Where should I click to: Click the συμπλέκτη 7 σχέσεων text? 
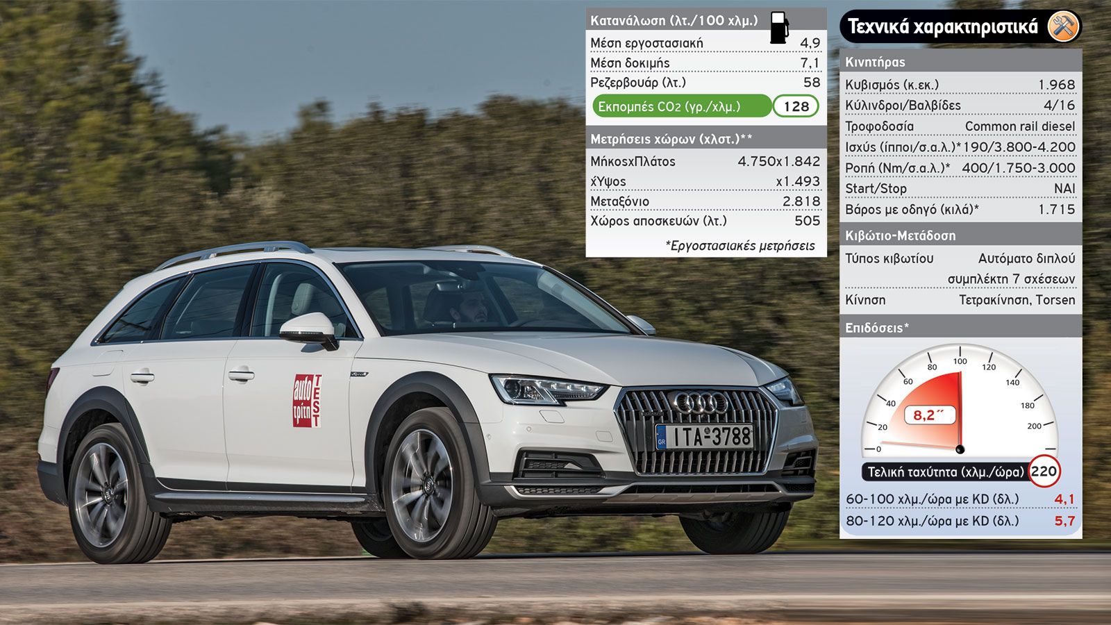(x=1011, y=279)
